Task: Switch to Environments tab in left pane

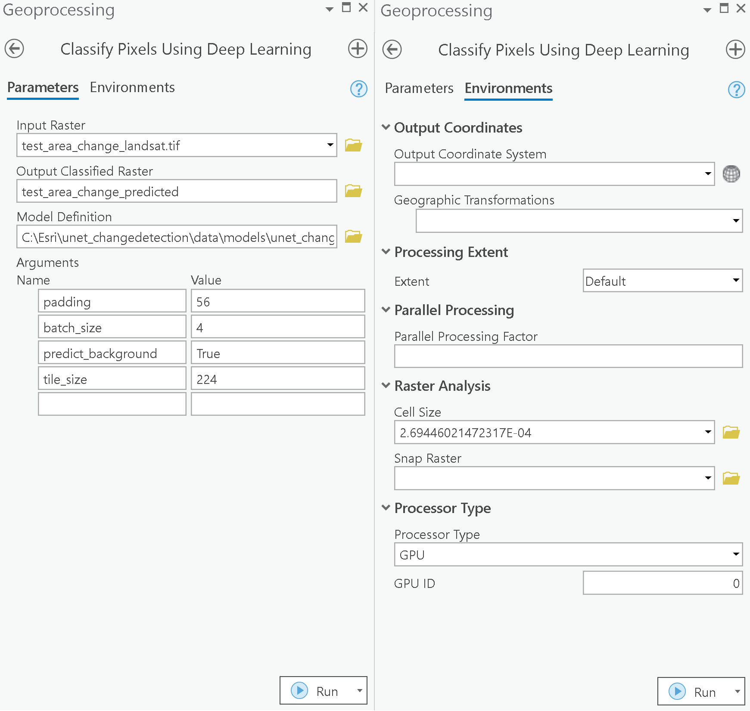Action: 132,87
